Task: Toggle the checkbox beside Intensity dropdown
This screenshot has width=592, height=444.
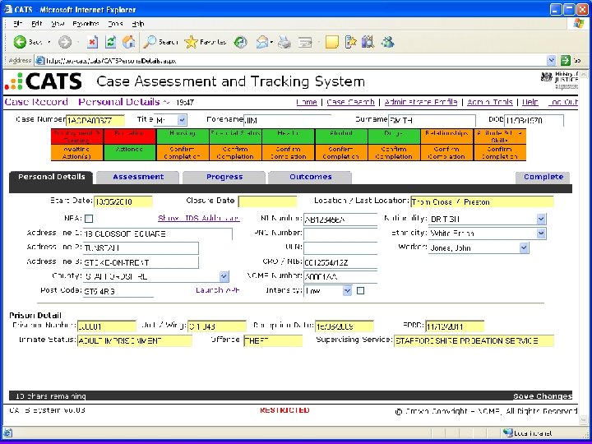Action: tap(361, 290)
